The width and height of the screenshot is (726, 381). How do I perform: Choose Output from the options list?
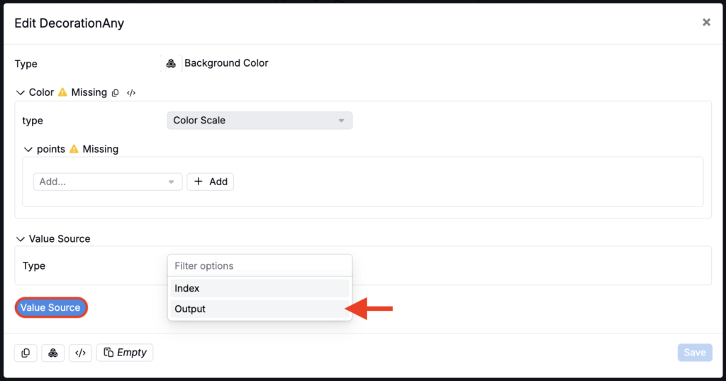click(x=259, y=309)
